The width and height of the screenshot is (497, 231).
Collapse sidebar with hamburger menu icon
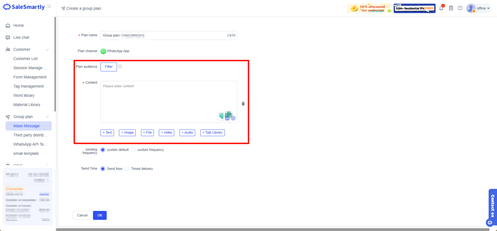49,7
